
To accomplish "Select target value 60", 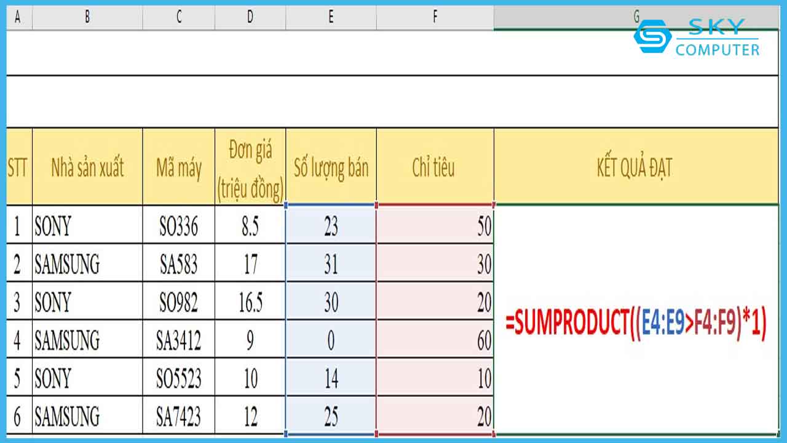I will [435, 339].
